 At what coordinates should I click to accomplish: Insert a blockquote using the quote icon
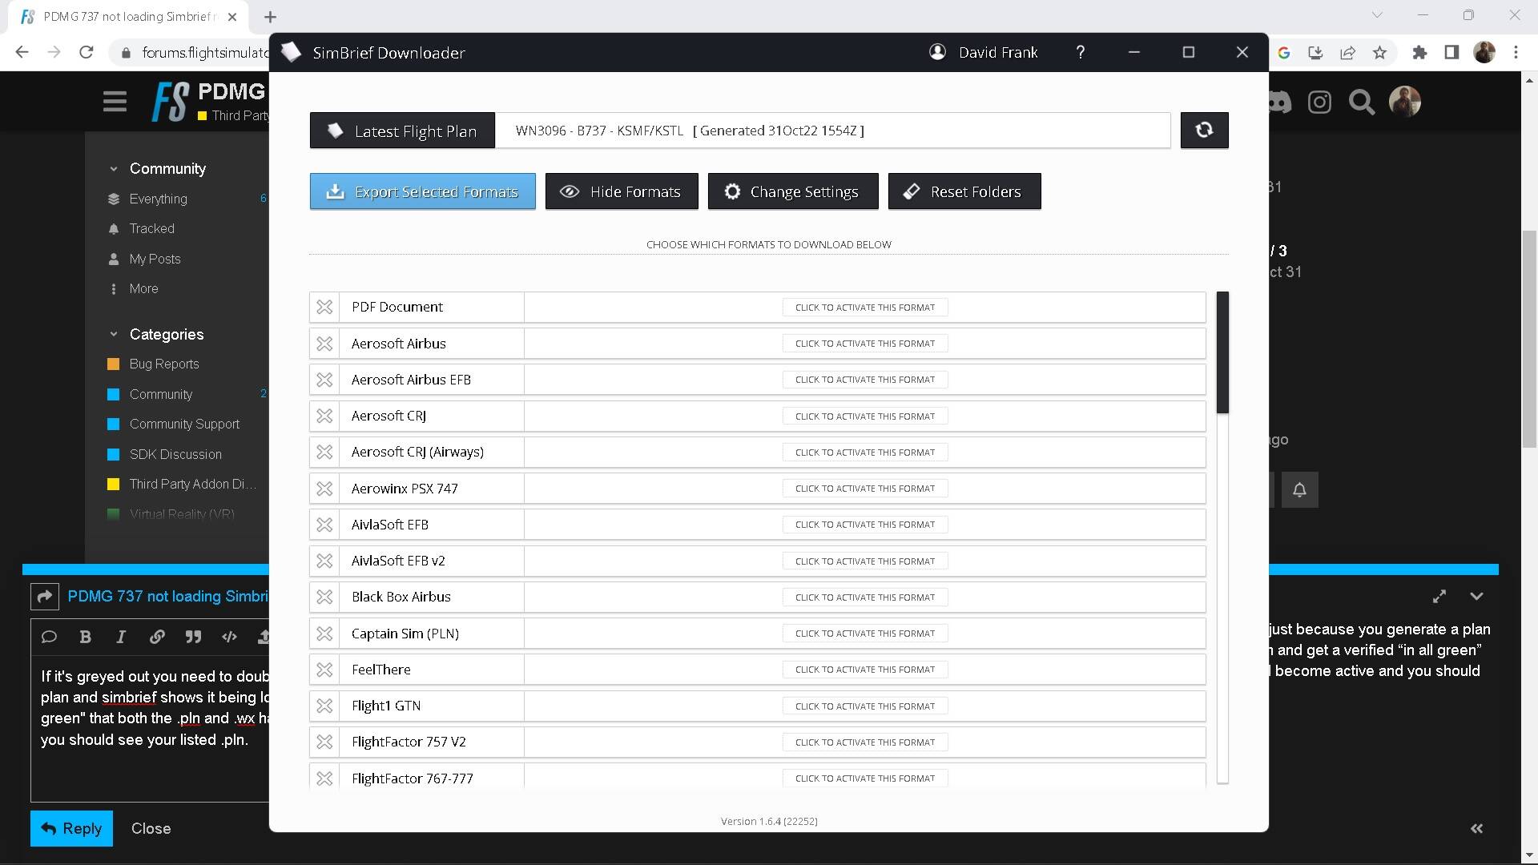coord(193,638)
